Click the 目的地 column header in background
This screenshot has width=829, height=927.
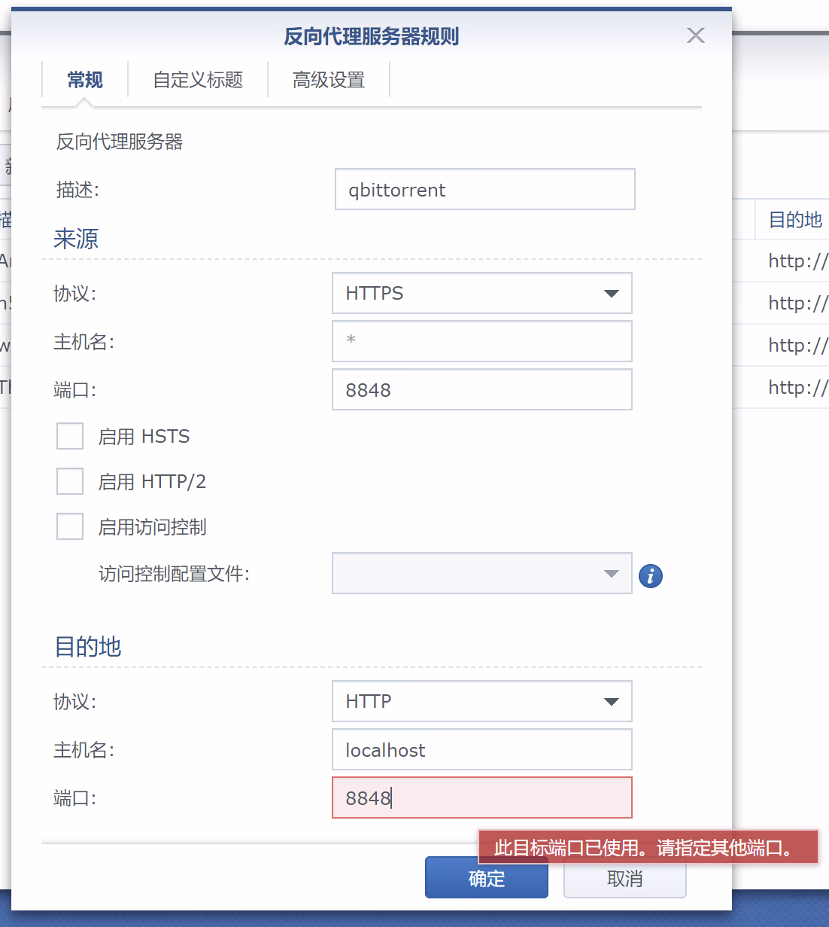[x=794, y=220]
